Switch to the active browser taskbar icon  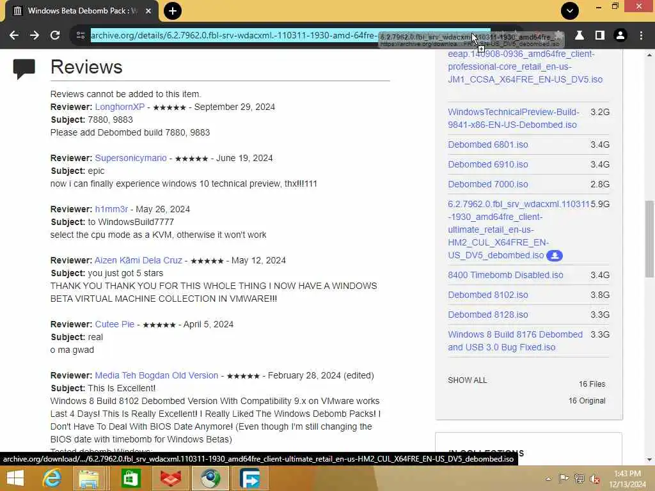tap(210, 478)
